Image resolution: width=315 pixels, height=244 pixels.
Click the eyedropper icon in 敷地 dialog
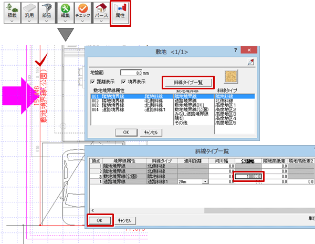pos(250,63)
